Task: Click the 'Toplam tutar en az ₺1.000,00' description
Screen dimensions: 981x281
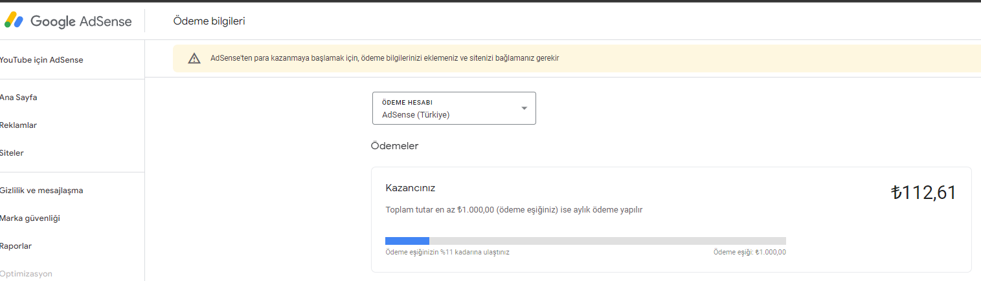Action: click(x=514, y=210)
